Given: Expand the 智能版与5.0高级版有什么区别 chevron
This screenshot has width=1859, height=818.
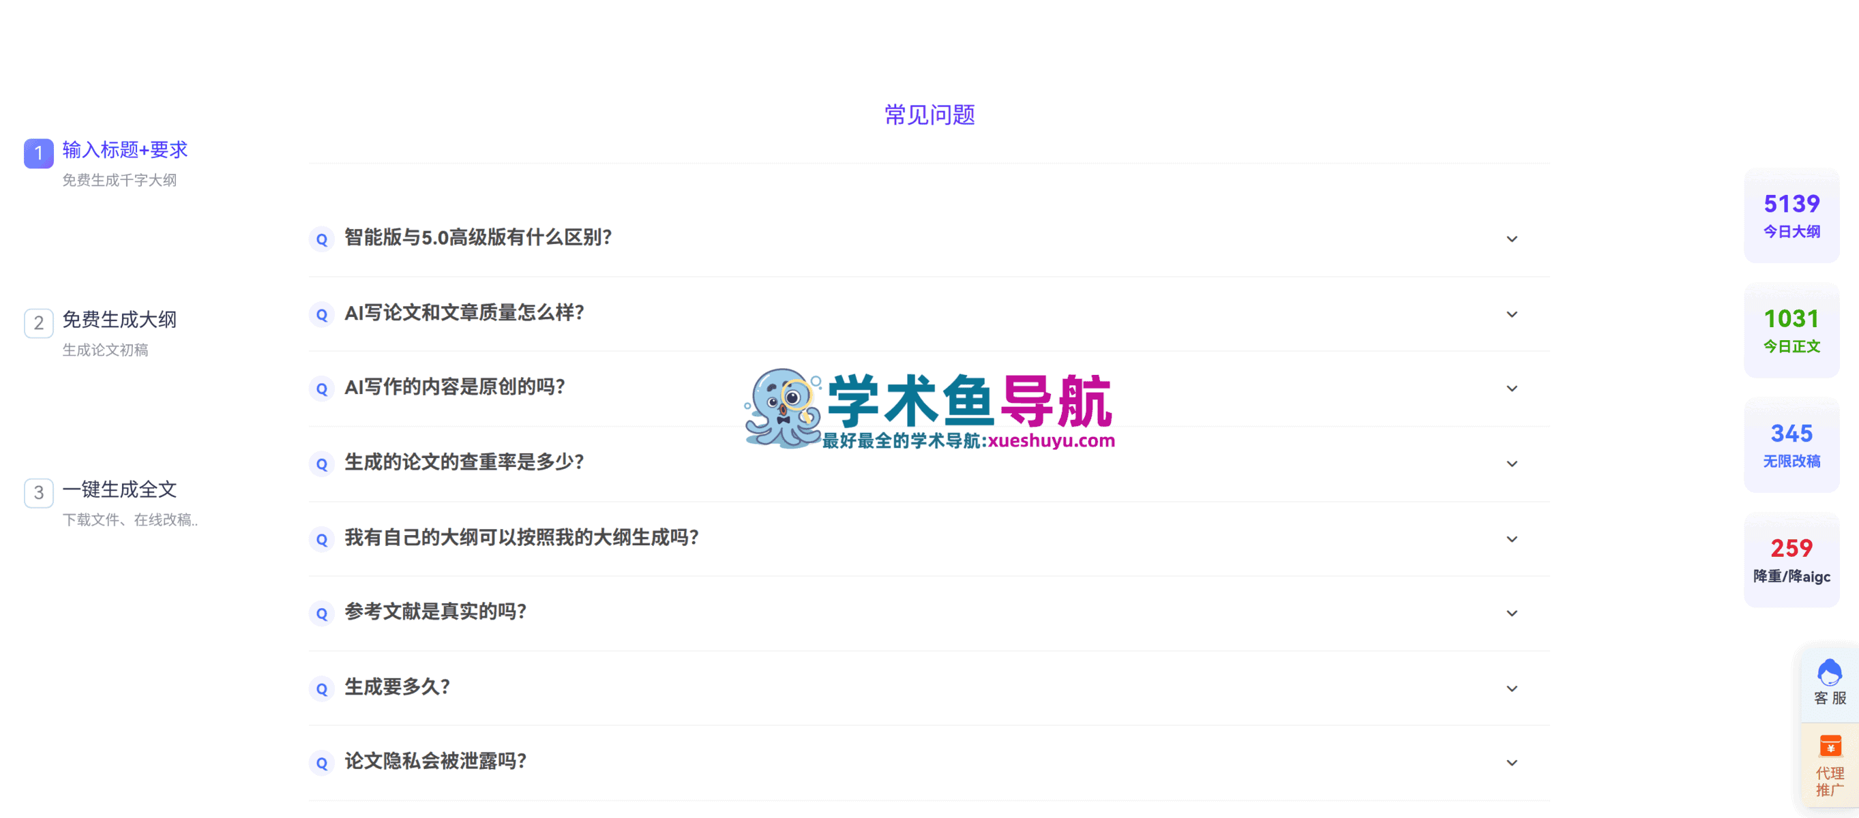Looking at the screenshot, I should point(1512,239).
